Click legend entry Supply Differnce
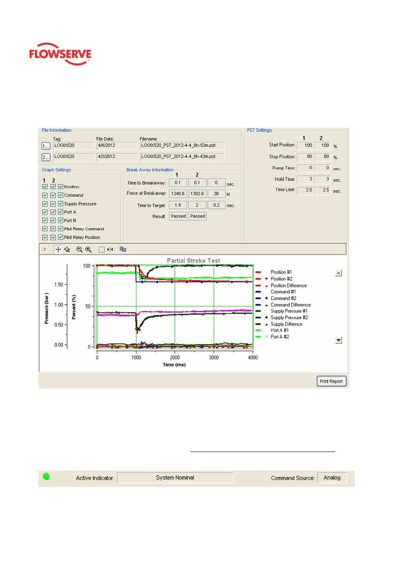Screen dimensions: 406x575 [x=286, y=324]
